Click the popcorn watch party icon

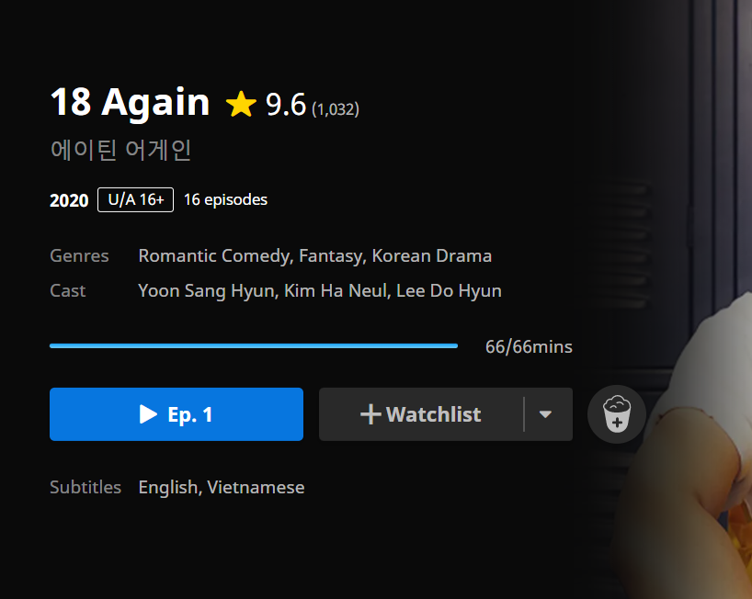click(x=617, y=414)
